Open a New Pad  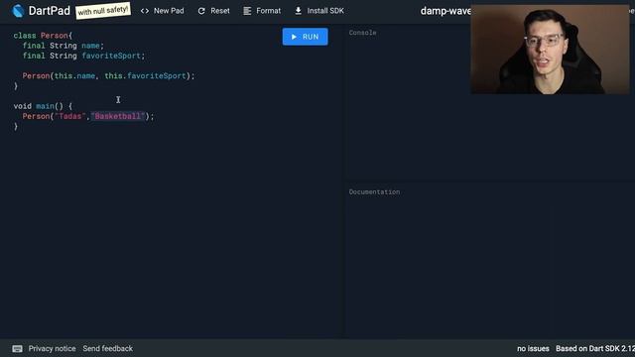click(x=162, y=11)
